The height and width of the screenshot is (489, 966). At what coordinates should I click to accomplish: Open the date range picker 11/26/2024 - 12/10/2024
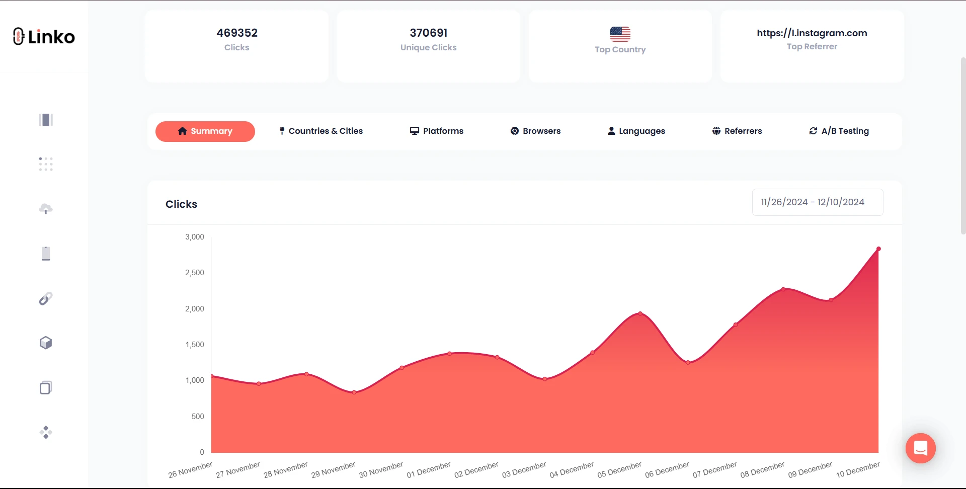(817, 202)
